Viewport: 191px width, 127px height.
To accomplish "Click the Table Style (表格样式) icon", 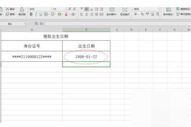I will pyautogui.click(x=178, y=9).
